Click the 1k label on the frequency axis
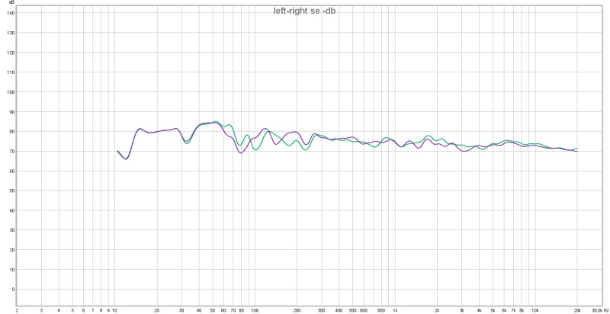610x314 pixels. pos(395,311)
